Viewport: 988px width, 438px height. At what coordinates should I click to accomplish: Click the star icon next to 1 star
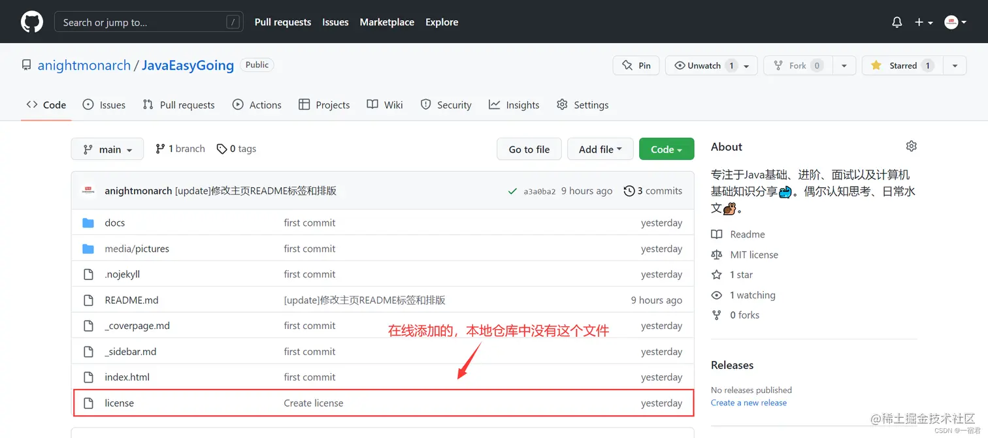point(717,275)
